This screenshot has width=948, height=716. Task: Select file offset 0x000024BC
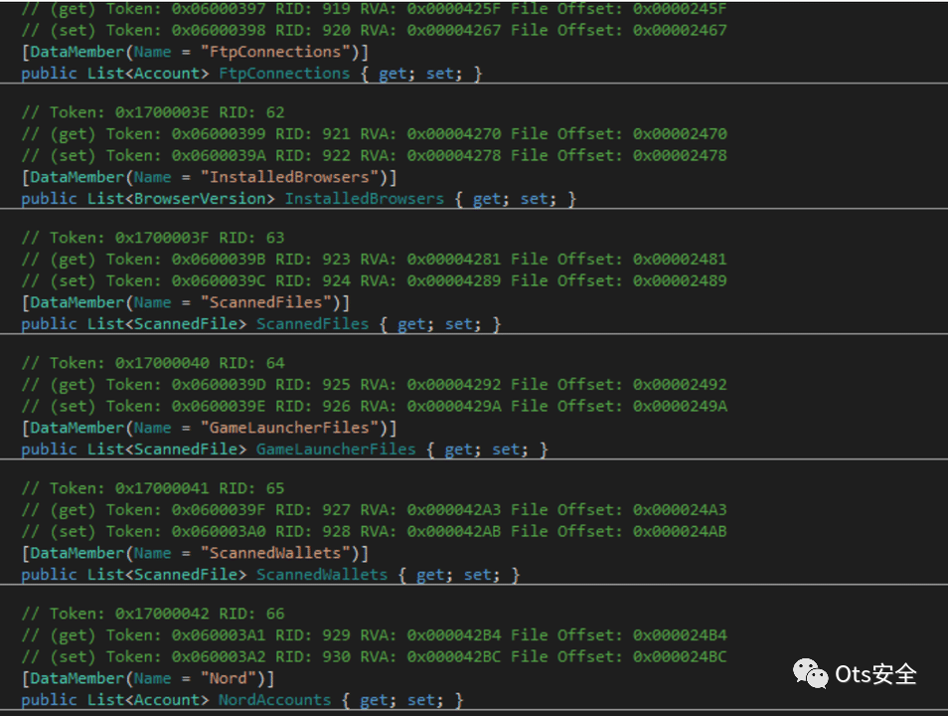tap(680, 656)
